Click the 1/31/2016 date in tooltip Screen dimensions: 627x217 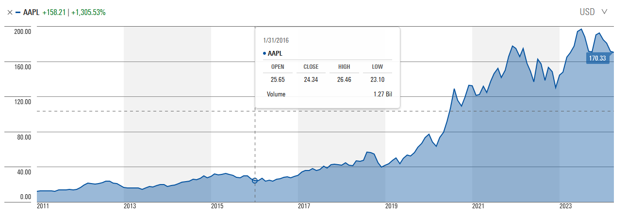click(x=276, y=40)
